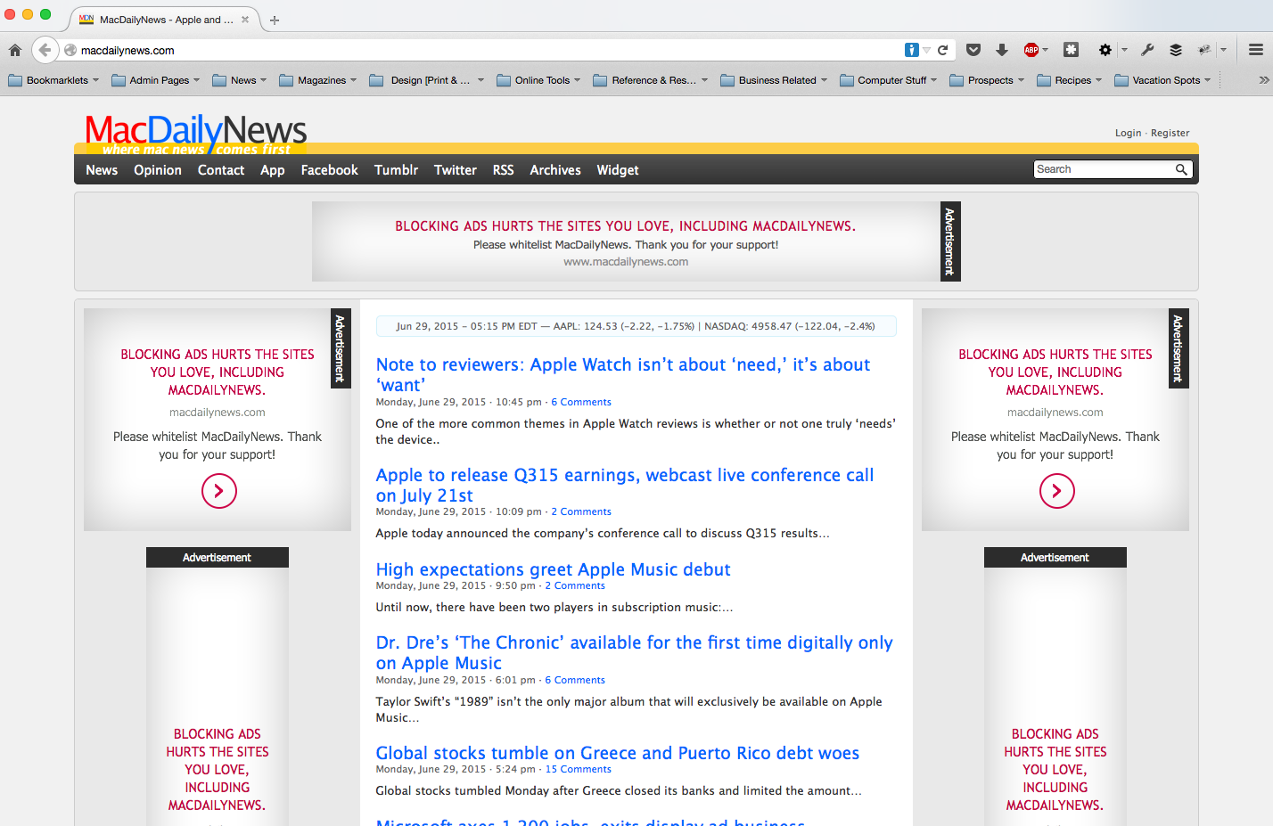The image size is (1273, 826).
Task: Close the MacDailyNews tab
Action: tap(245, 20)
